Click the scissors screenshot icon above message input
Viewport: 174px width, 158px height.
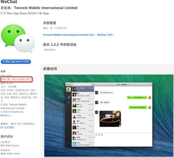(99, 135)
